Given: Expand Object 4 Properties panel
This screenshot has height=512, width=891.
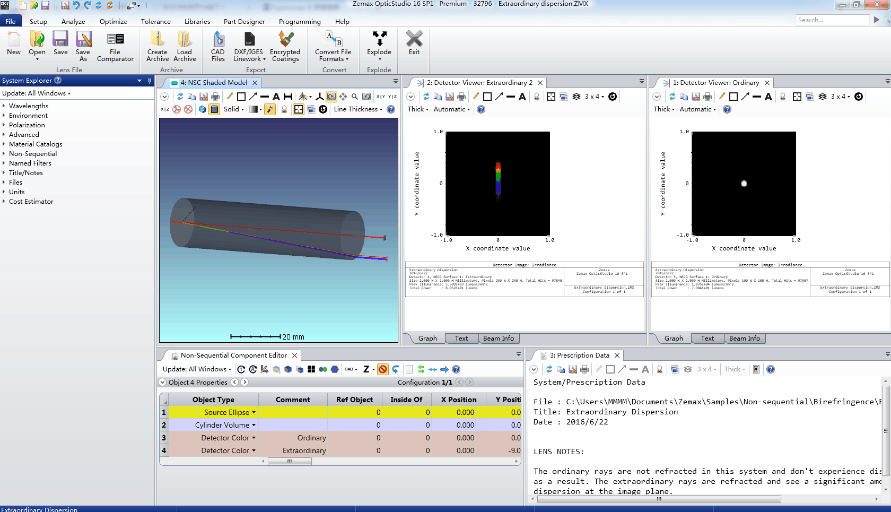Looking at the screenshot, I should click(x=162, y=382).
